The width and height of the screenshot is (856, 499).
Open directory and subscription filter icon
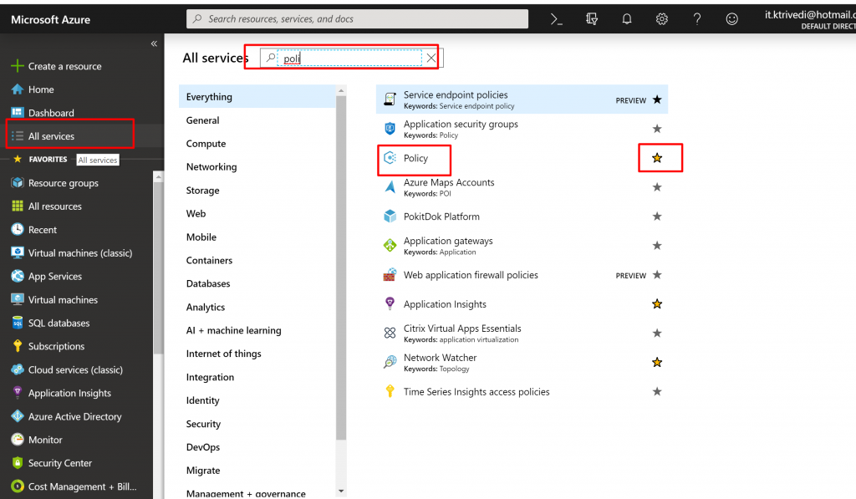[592, 19]
